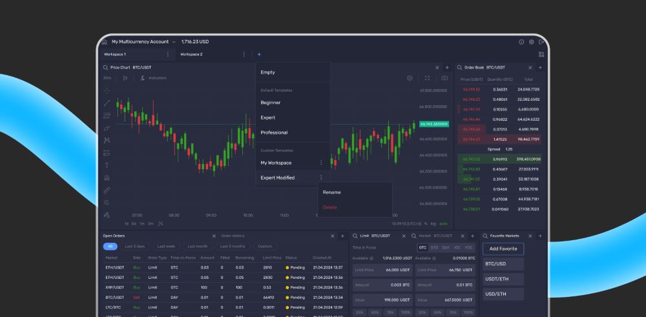Toggle chart fullscreen mode
The image size is (646, 317).
(427, 78)
